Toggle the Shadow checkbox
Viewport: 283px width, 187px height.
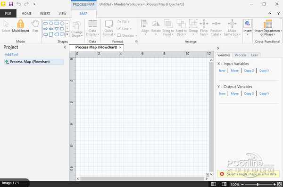click(x=119, y=35)
